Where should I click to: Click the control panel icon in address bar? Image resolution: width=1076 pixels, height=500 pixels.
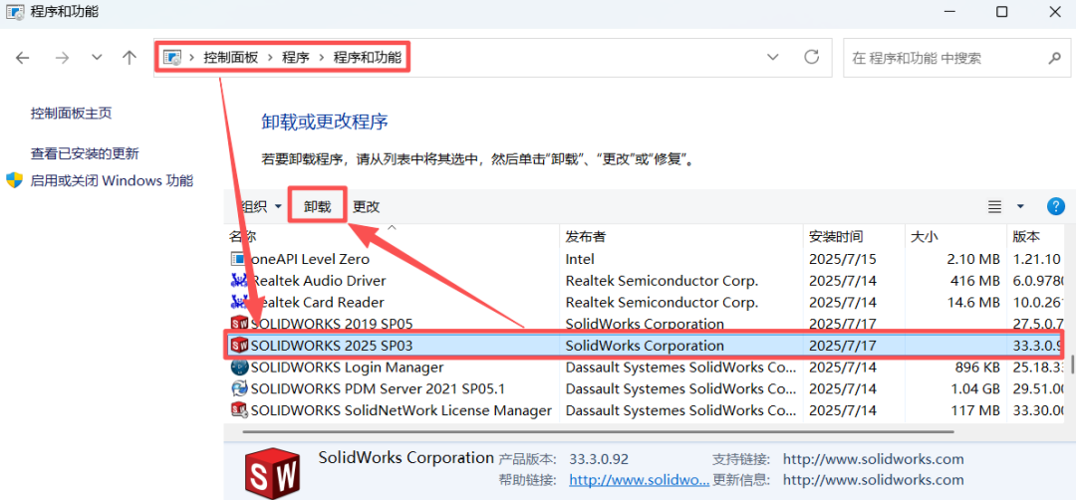pos(173,58)
